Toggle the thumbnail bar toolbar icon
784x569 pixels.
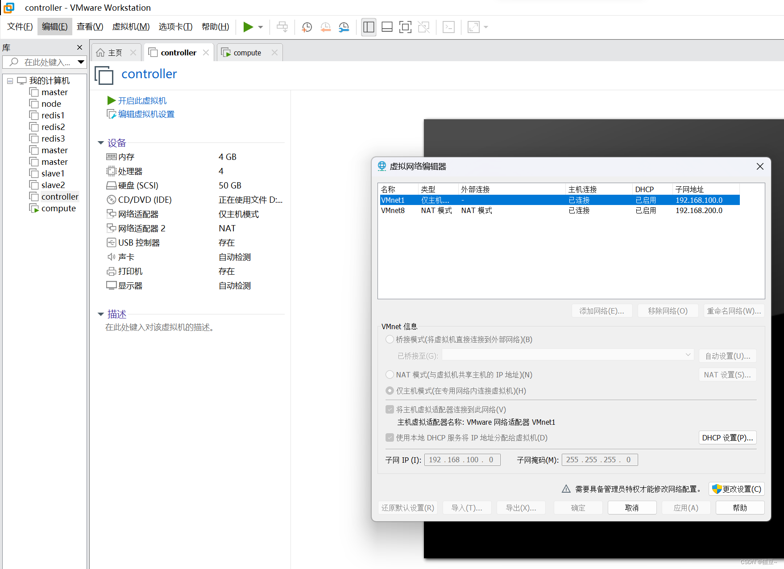click(x=386, y=27)
